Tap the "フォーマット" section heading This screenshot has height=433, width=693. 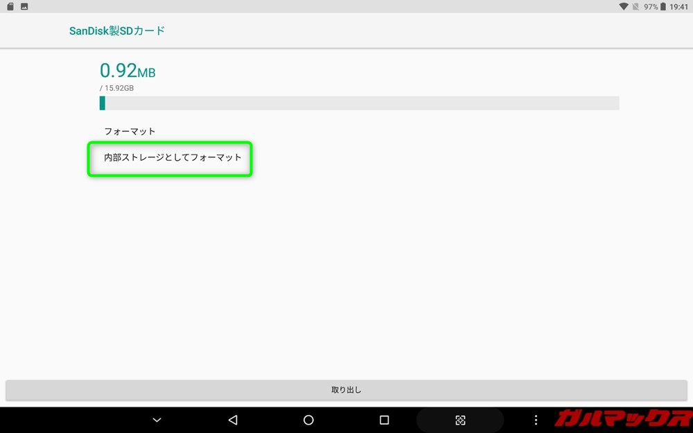click(x=128, y=131)
